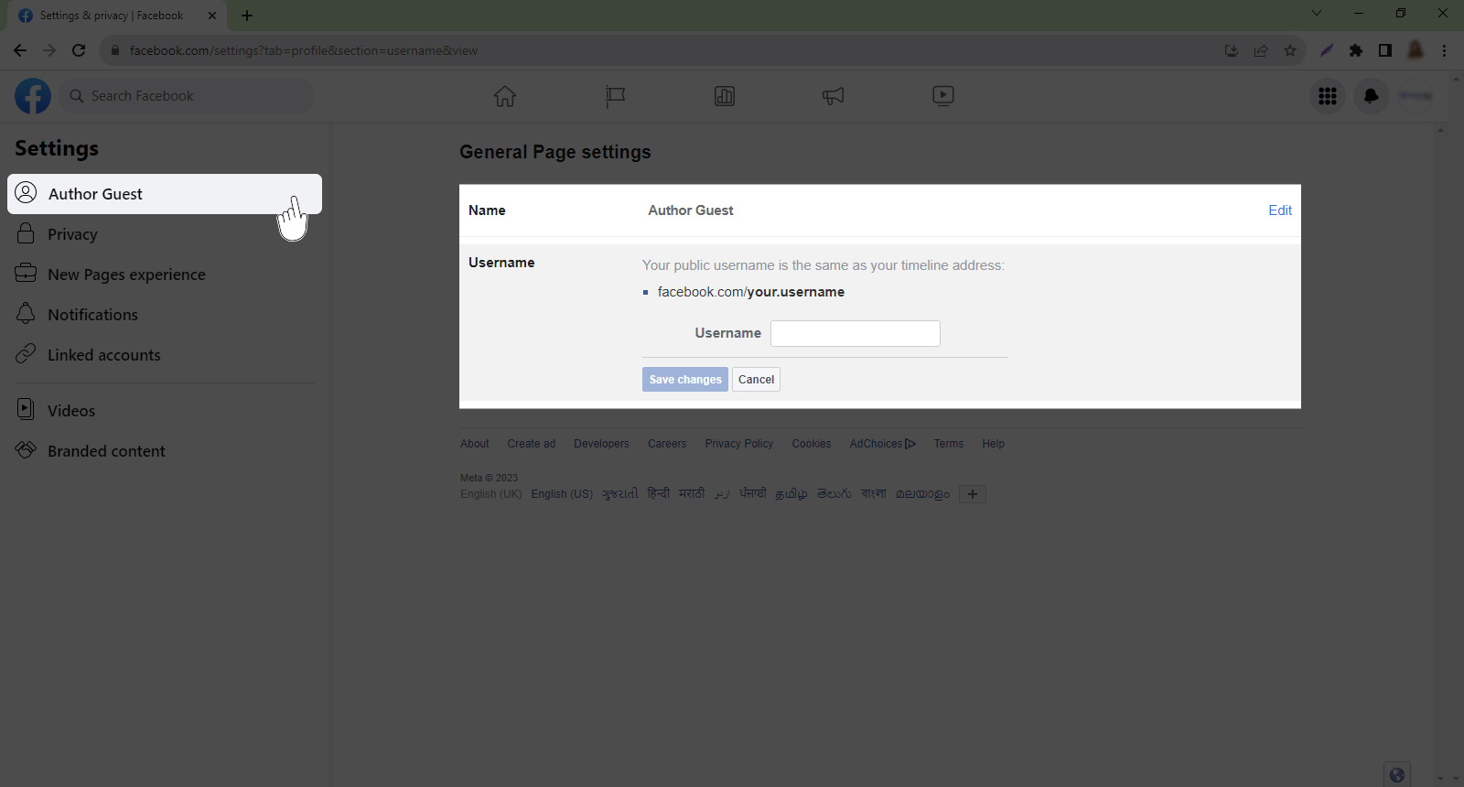
Task: Open more languages plus button
Action: point(973,494)
